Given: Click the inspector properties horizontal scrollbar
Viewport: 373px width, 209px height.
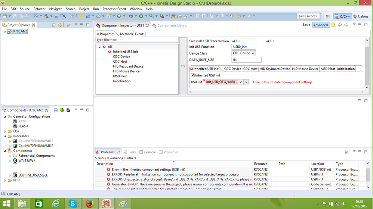Looking at the screenshot, I should click(277, 92).
